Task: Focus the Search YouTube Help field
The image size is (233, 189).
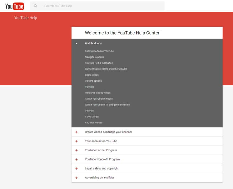Action: click(x=97, y=6)
